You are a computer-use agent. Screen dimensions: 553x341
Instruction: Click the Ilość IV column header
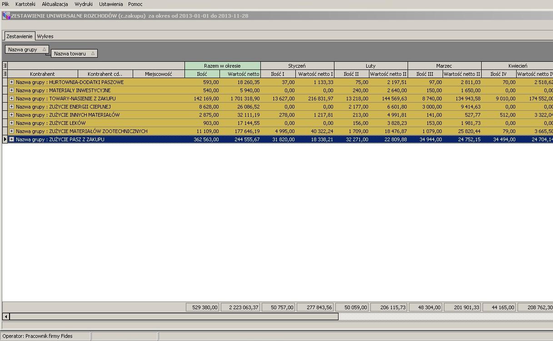[x=499, y=74]
